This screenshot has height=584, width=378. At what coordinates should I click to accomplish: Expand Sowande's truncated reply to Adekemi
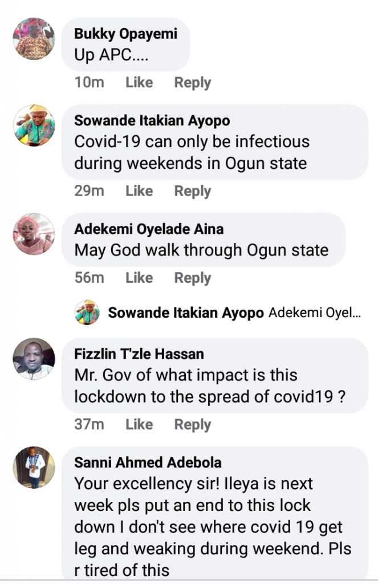[315, 313]
